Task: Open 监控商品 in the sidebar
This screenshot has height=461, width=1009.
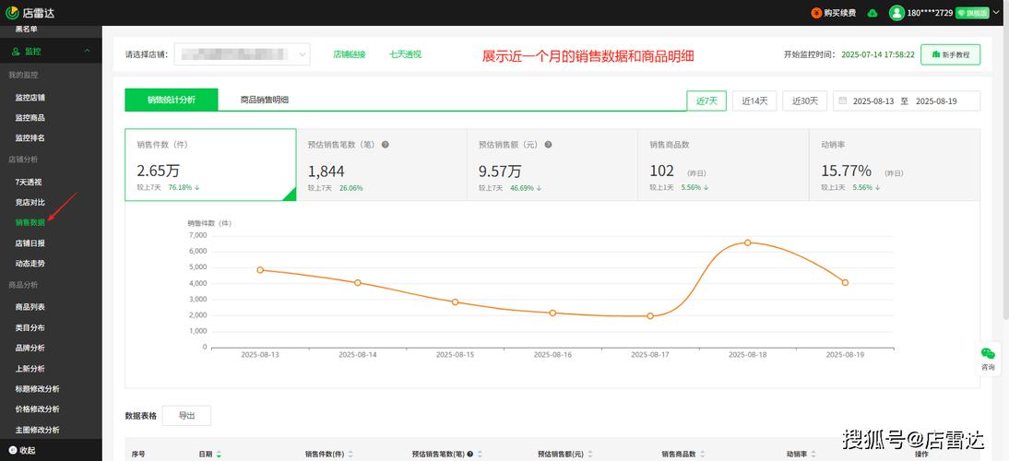Action: click(x=30, y=118)
